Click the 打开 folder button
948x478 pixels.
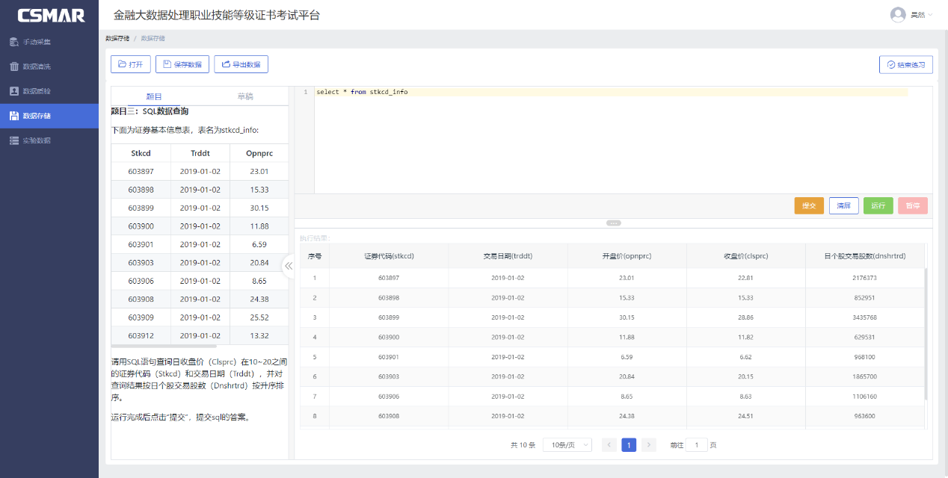[x=131, y=64]
